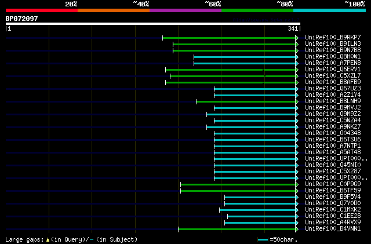Click the orange ~40% identity legend segment

[114, 10]
